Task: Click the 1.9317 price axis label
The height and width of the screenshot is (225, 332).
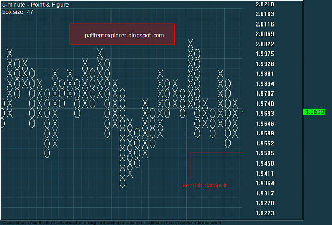Action: (265, 193)
